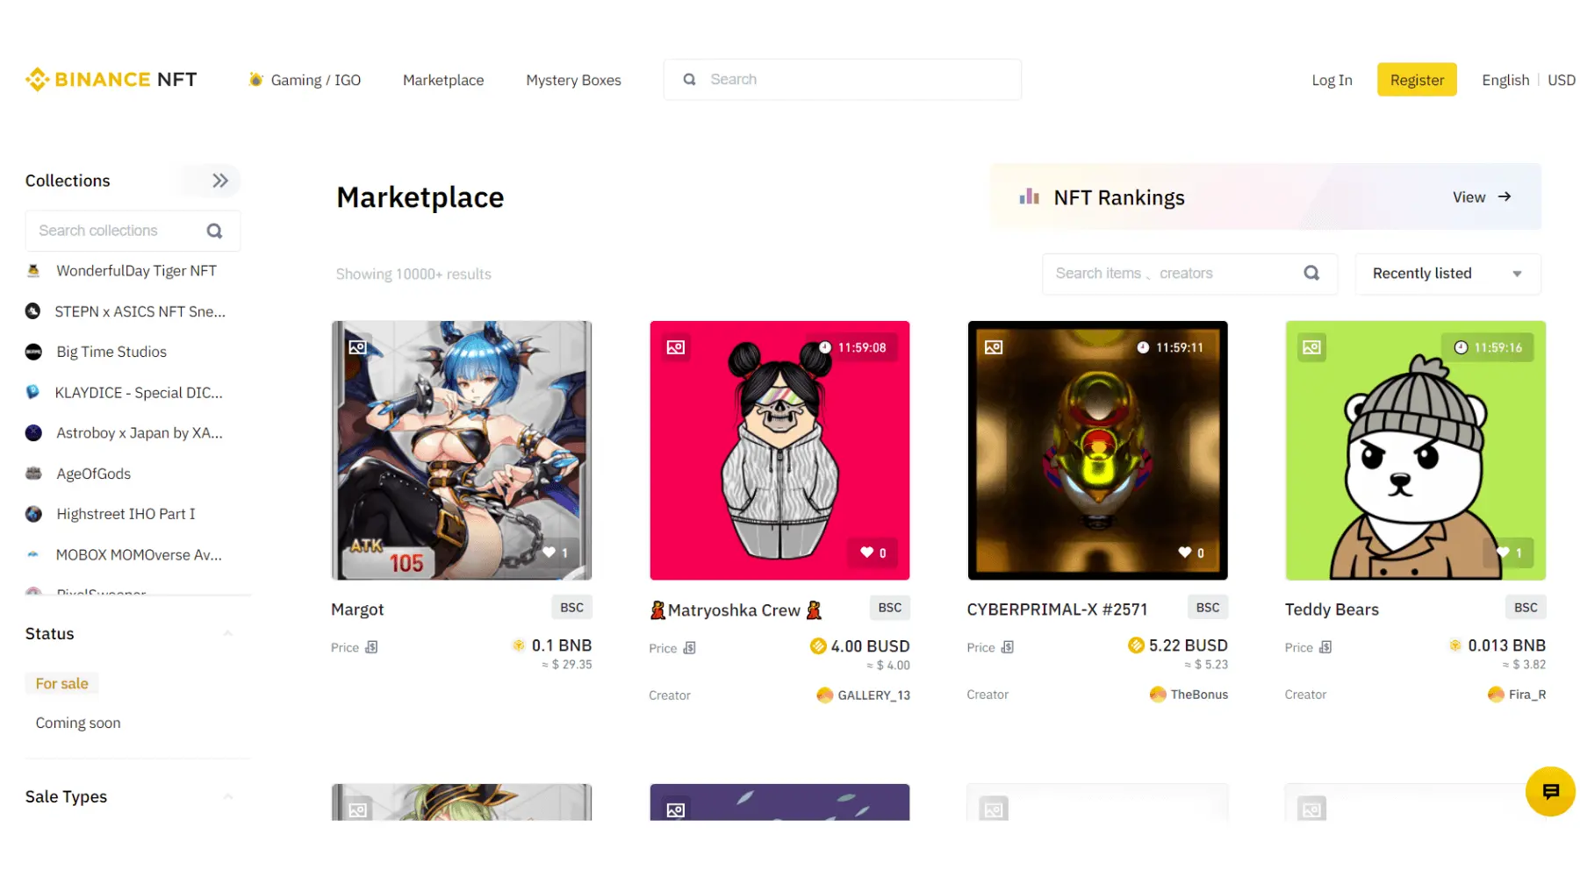Click the Binance NFT logo

click(111, 80)
